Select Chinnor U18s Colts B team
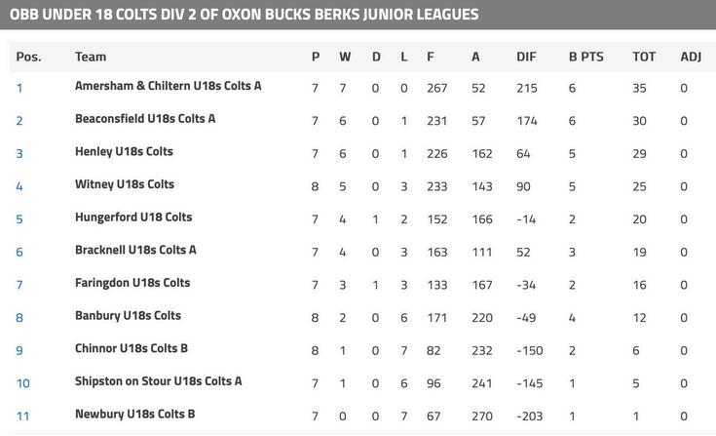This screenshot has height=436, width=716. 132,348
